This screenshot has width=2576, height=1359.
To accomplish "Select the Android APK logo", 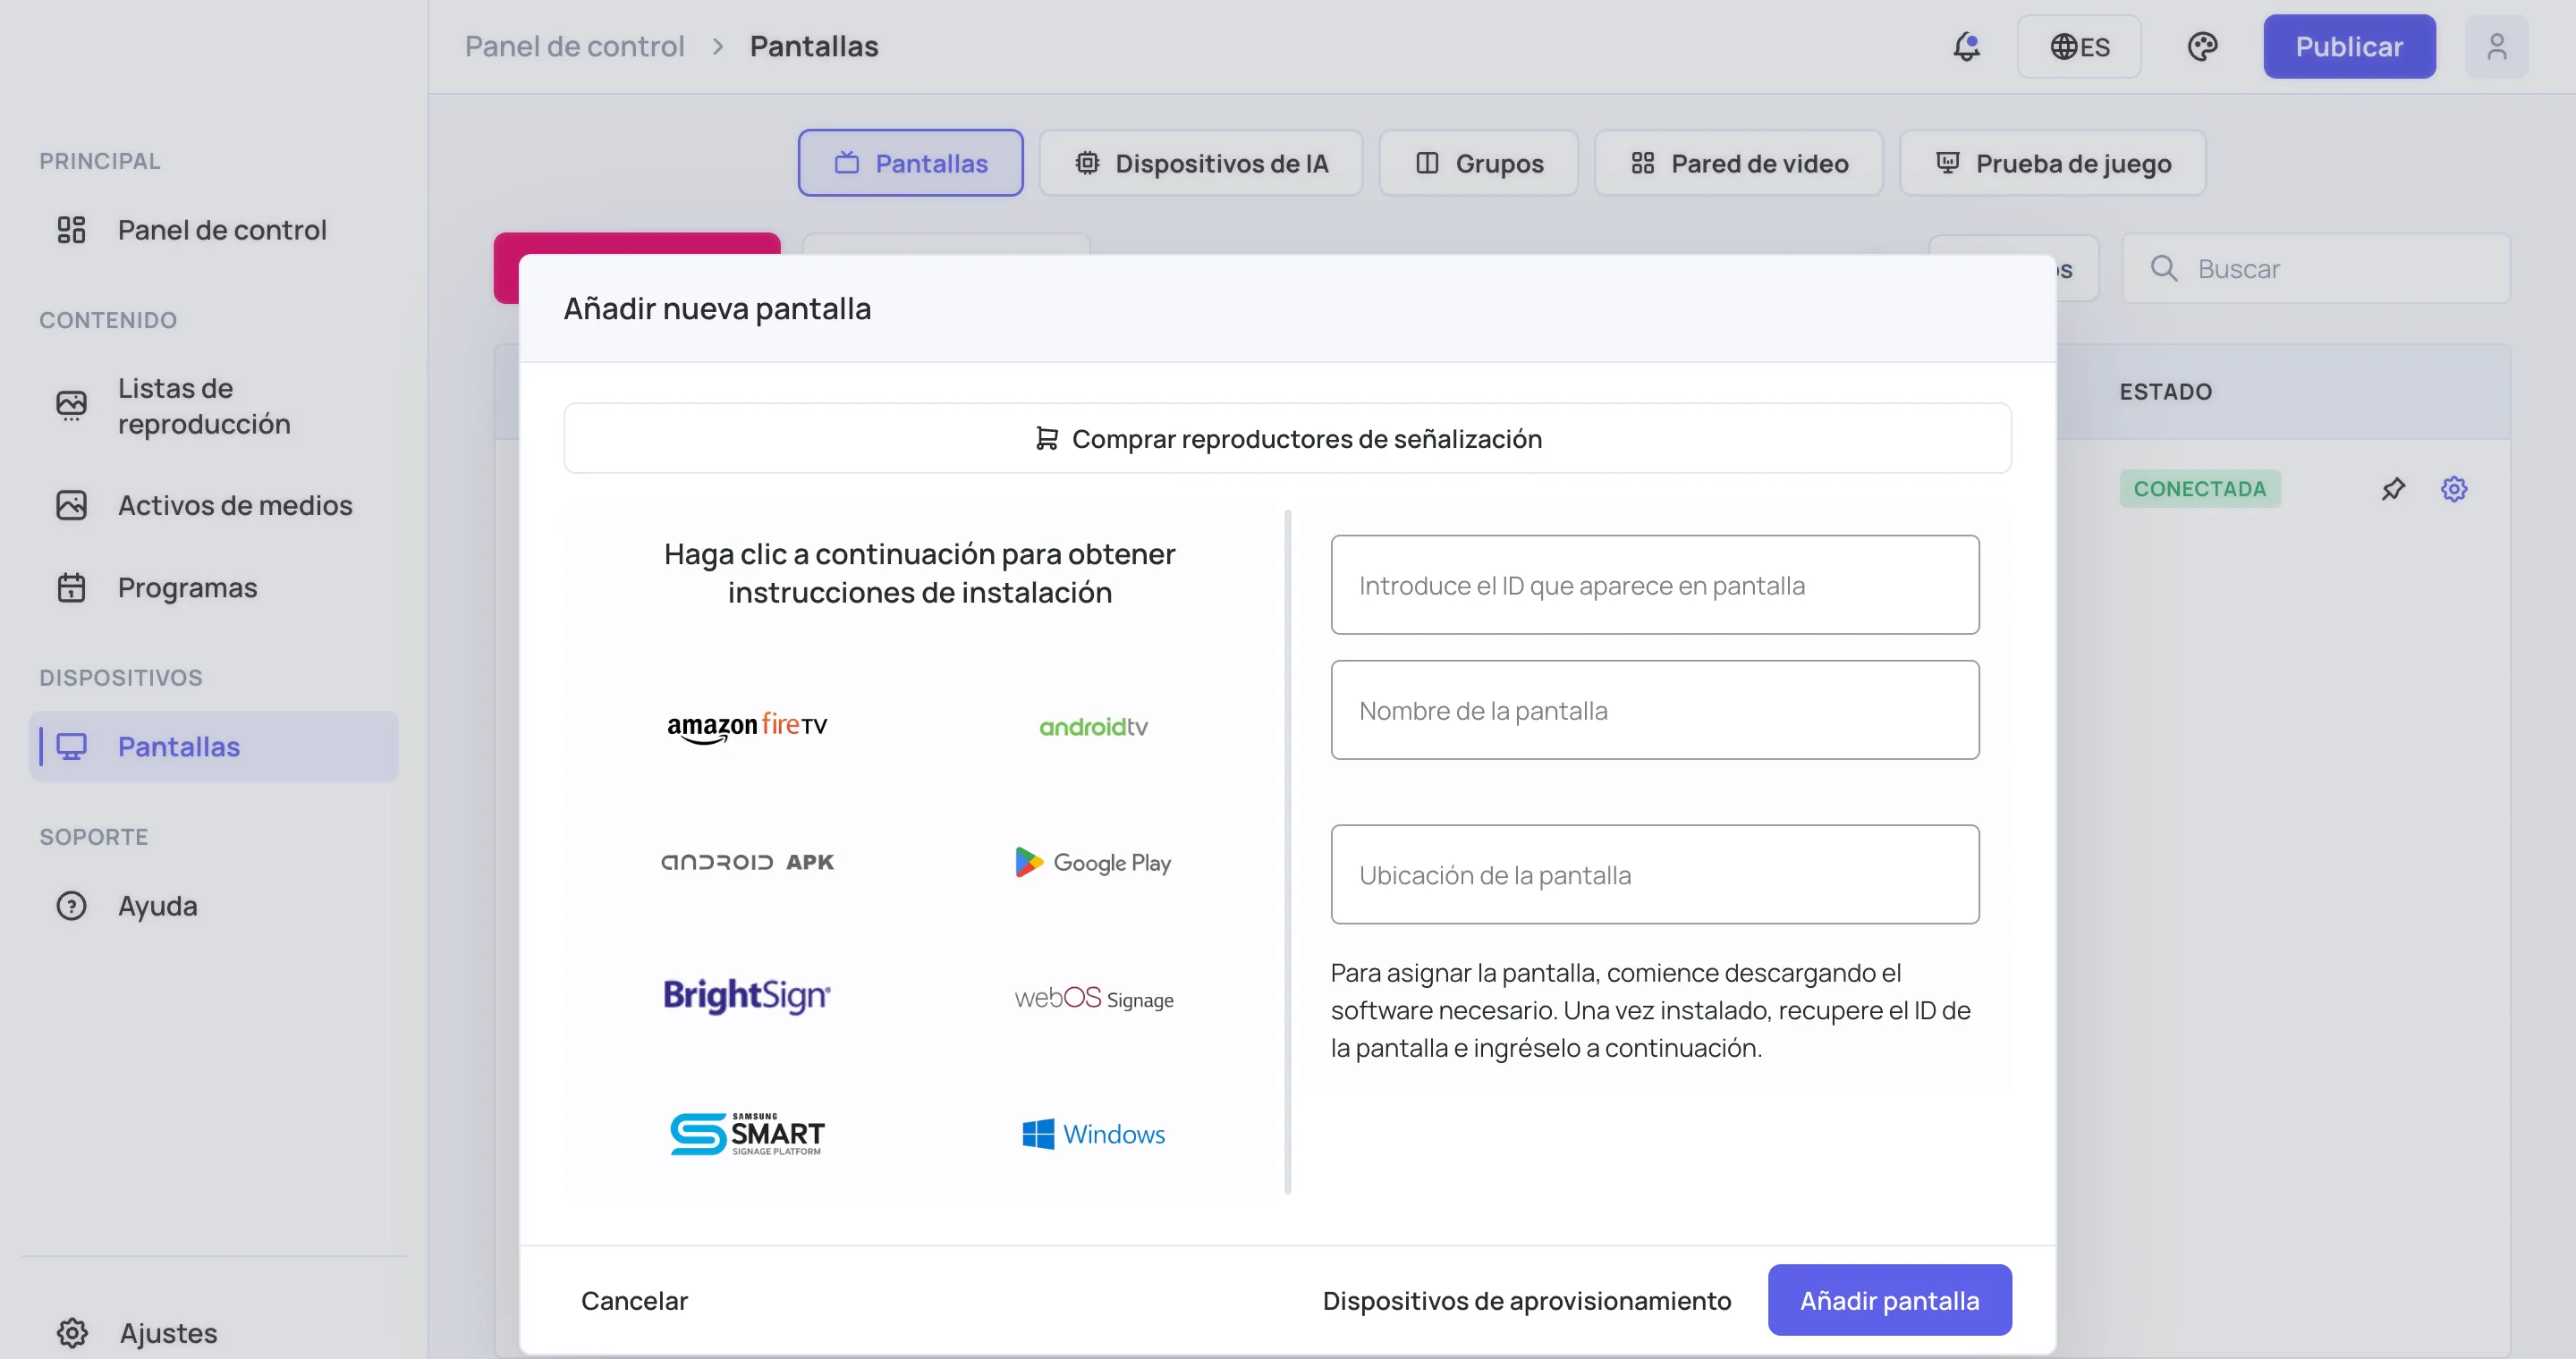I will tap(747, 863).
